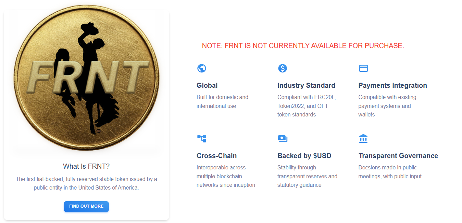The height and width of the screenshot is (223, 462).
Task: Click the red FRNT not available notice
Action: coord(303,46)
